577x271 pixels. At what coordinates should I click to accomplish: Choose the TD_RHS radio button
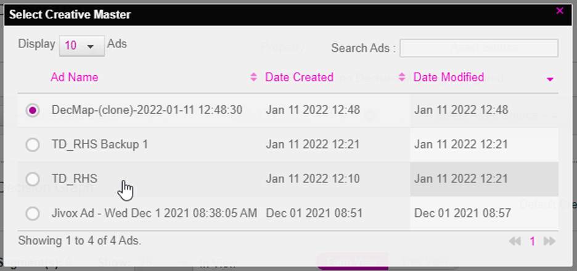click(x=33, y=179)
